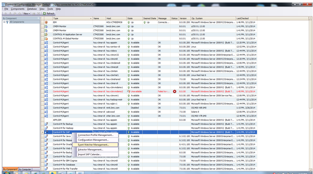Click agent icon for host hou-ctmdemo8
Image resolution: width=313 pixels, height=174 pixels.
46,63
